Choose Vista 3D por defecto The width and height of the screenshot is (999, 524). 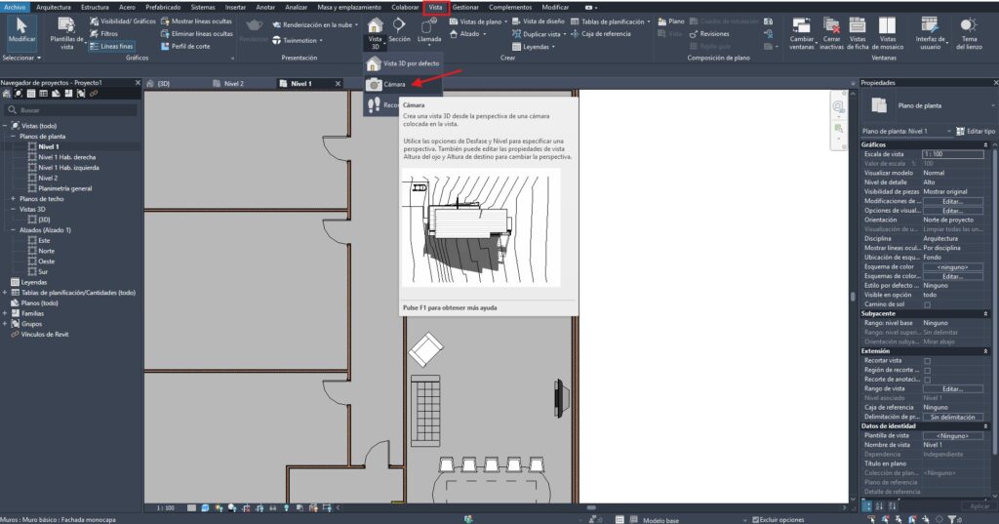[x=402, y=63]
